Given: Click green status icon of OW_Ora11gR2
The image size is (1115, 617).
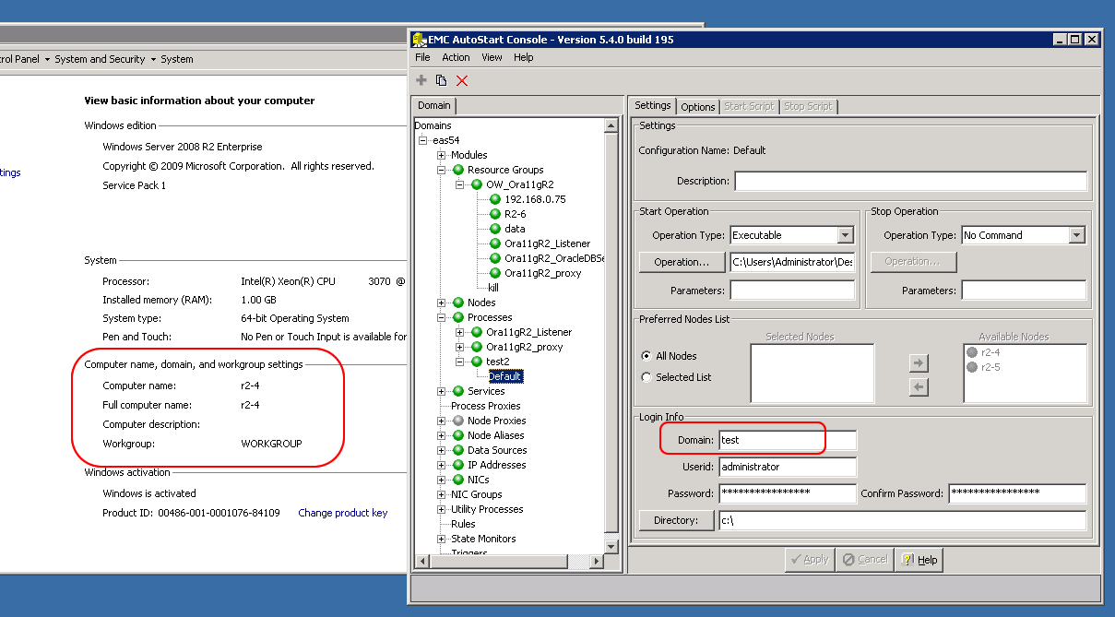Looking at the screenshot, I should point(477,184).
